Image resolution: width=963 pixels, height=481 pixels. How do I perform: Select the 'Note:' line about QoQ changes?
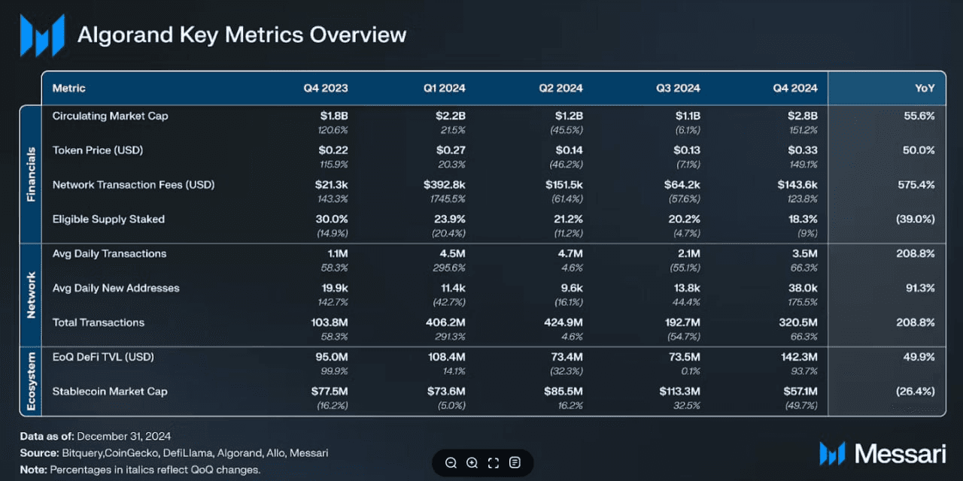click(x=141, y=470)
